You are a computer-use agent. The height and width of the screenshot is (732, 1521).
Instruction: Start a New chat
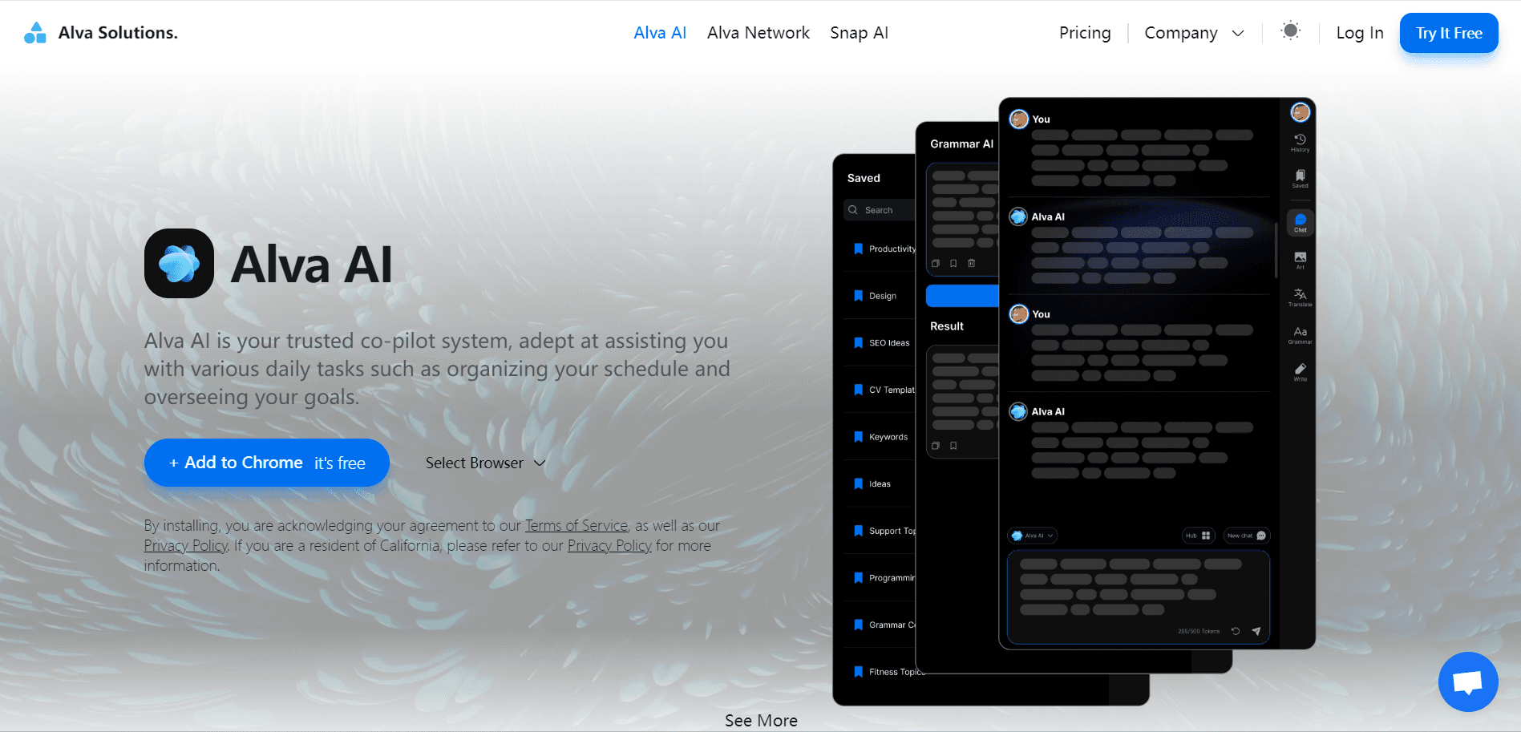tap(1246, 536)
